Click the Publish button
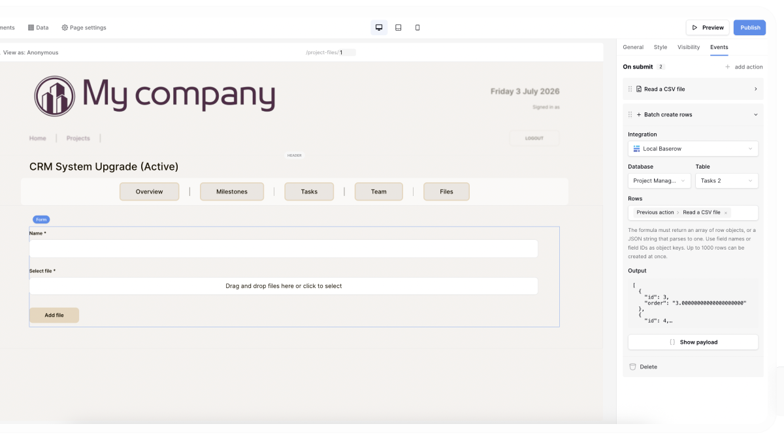The width and height of the screenshot is (784, 441). [x=750, y=27]
